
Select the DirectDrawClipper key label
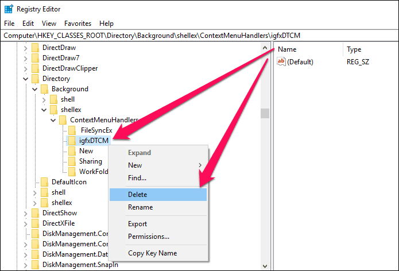click(x=70, y=68)
